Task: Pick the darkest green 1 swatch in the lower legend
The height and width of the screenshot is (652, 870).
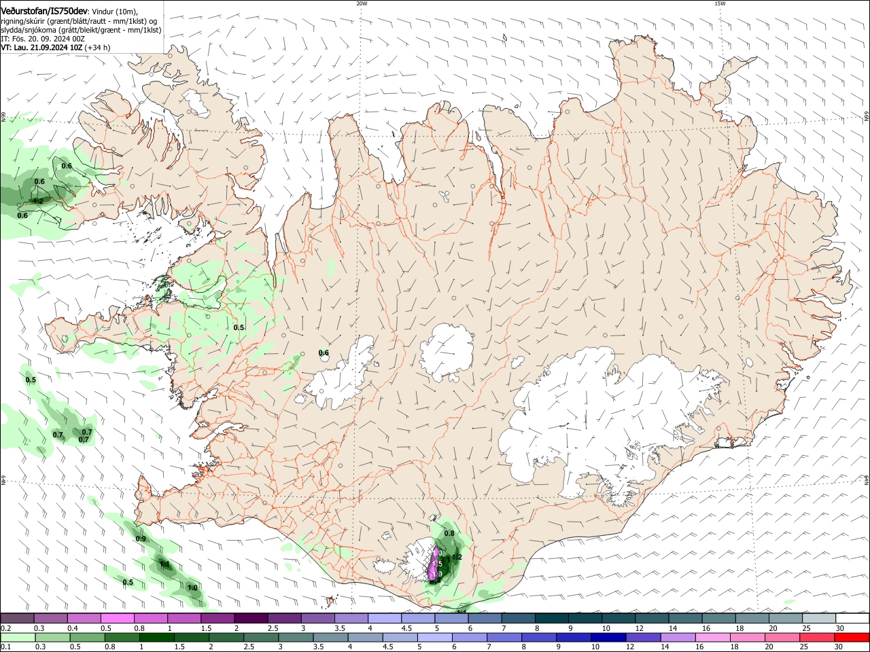Action: click(x=156, y=637)
